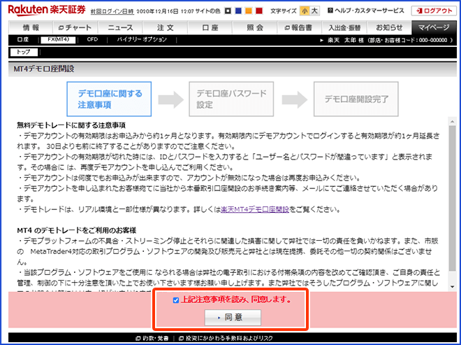Open ヘルプ・カスタマーサービス link
The image size is (461, 345).
[x=369, y=10]
